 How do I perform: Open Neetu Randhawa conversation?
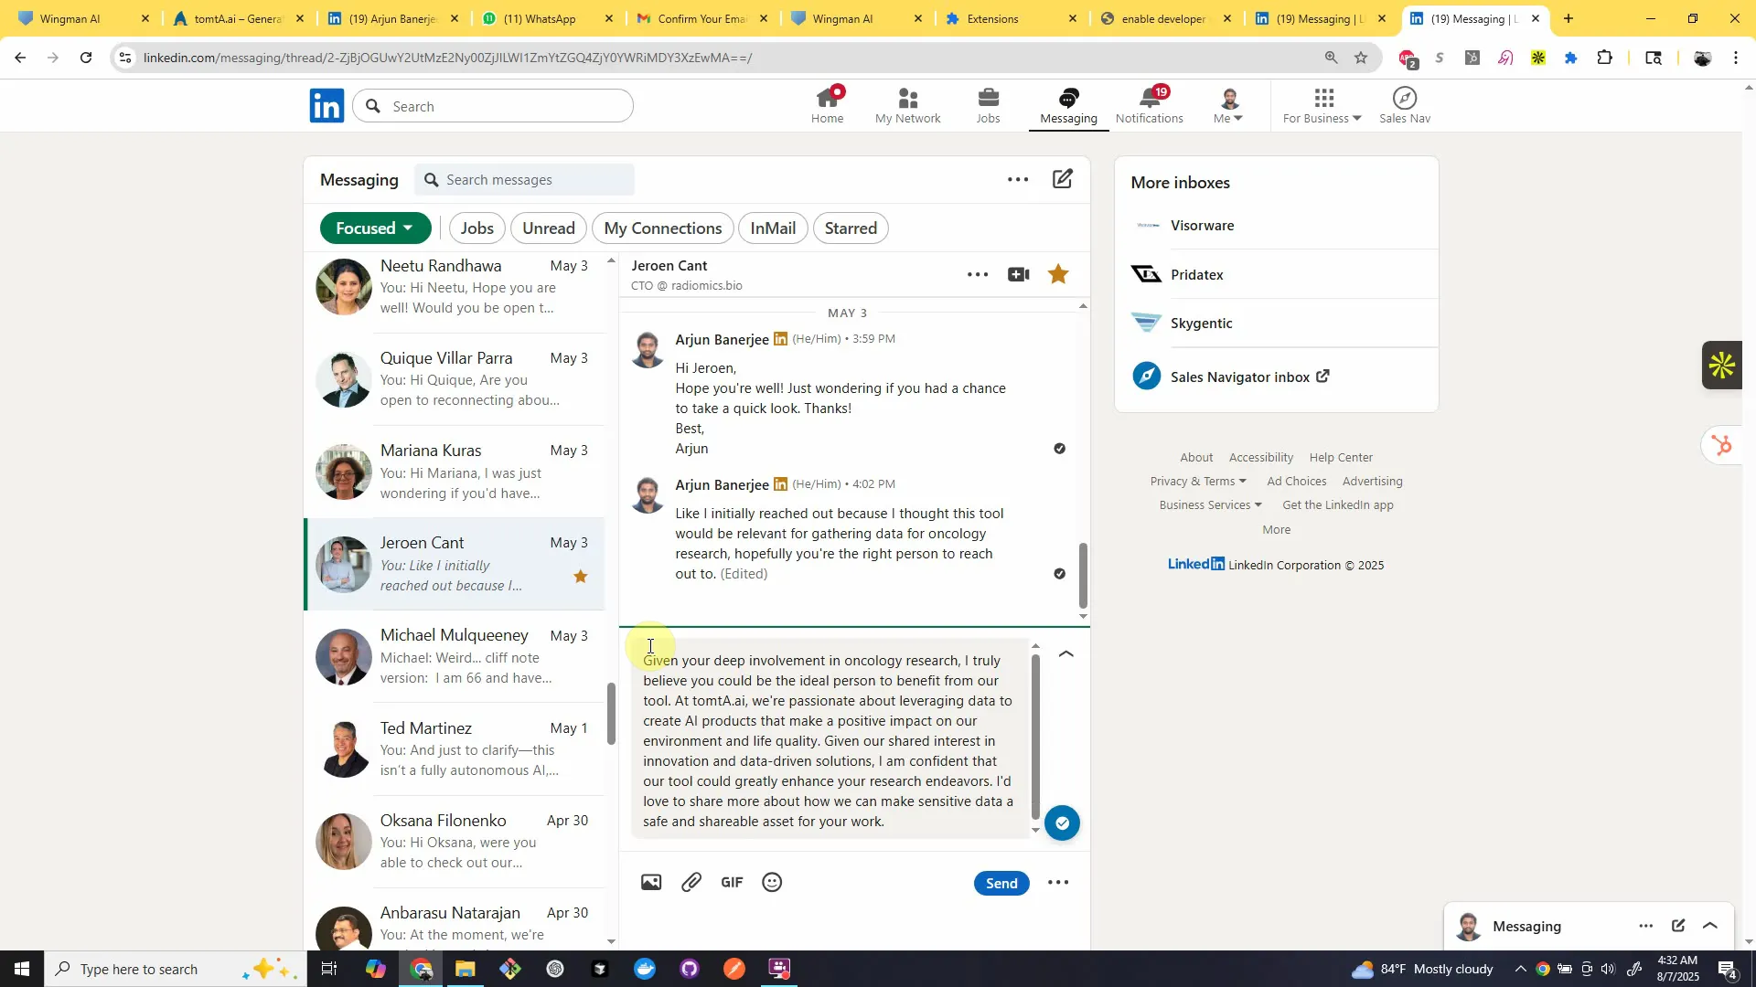(455, 288)
